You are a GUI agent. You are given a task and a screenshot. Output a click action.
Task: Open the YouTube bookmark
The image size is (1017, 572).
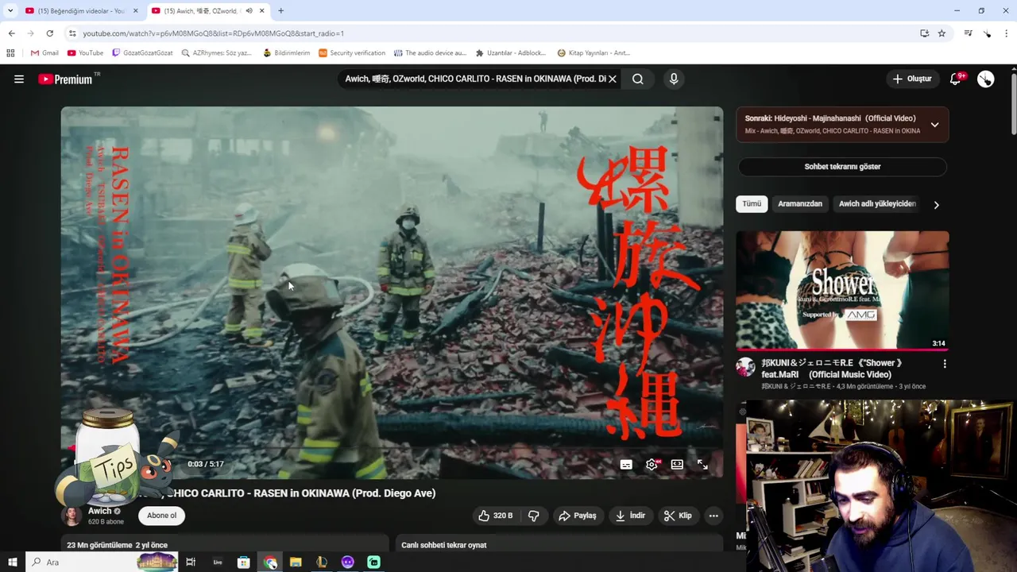point(86,53)
